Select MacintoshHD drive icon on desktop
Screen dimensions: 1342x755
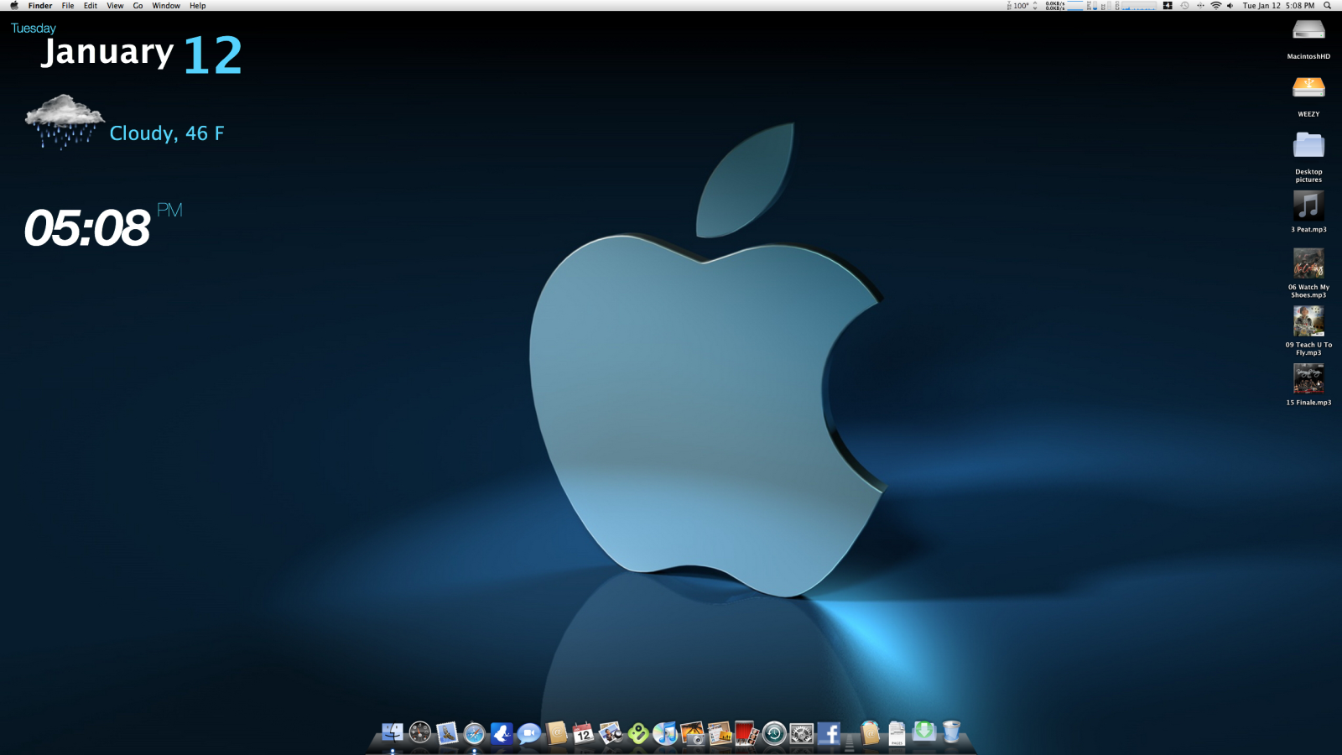(x=1308, y=31)
